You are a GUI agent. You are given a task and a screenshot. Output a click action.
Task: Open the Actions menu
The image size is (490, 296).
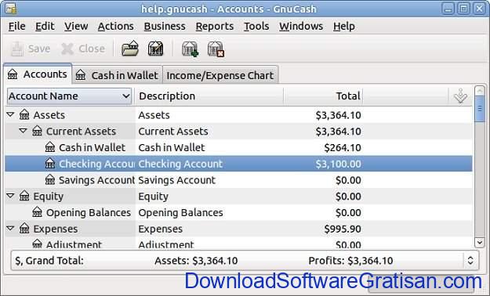point(115,26)
